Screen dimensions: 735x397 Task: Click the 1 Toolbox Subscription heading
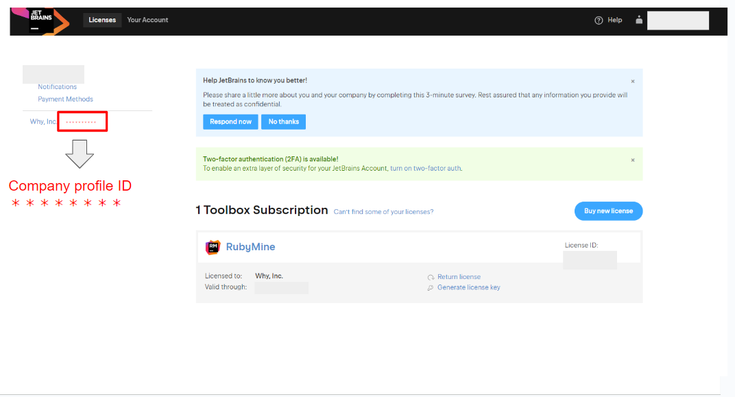pos(261,210)
